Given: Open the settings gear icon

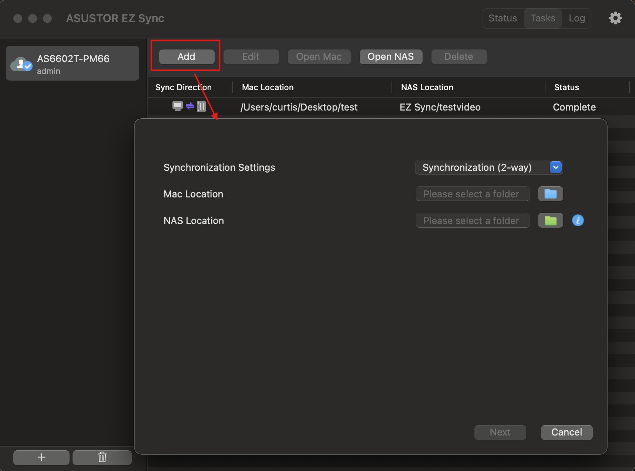Looking at the screenshot, I should point(615,18).
